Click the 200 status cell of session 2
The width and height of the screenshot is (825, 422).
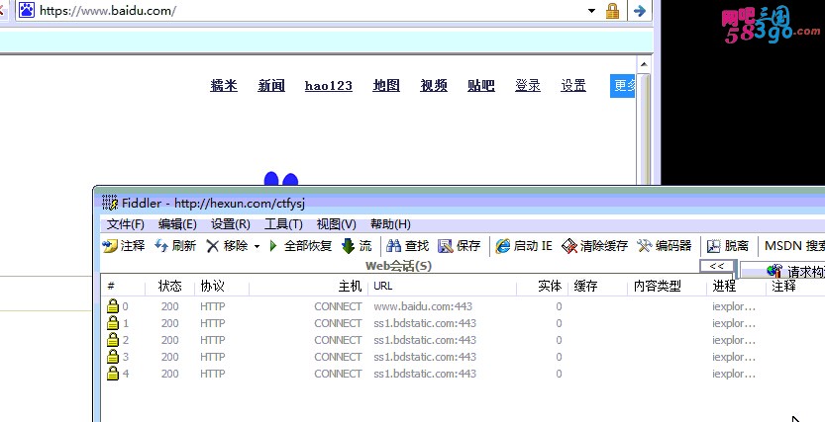click(170, 340)
